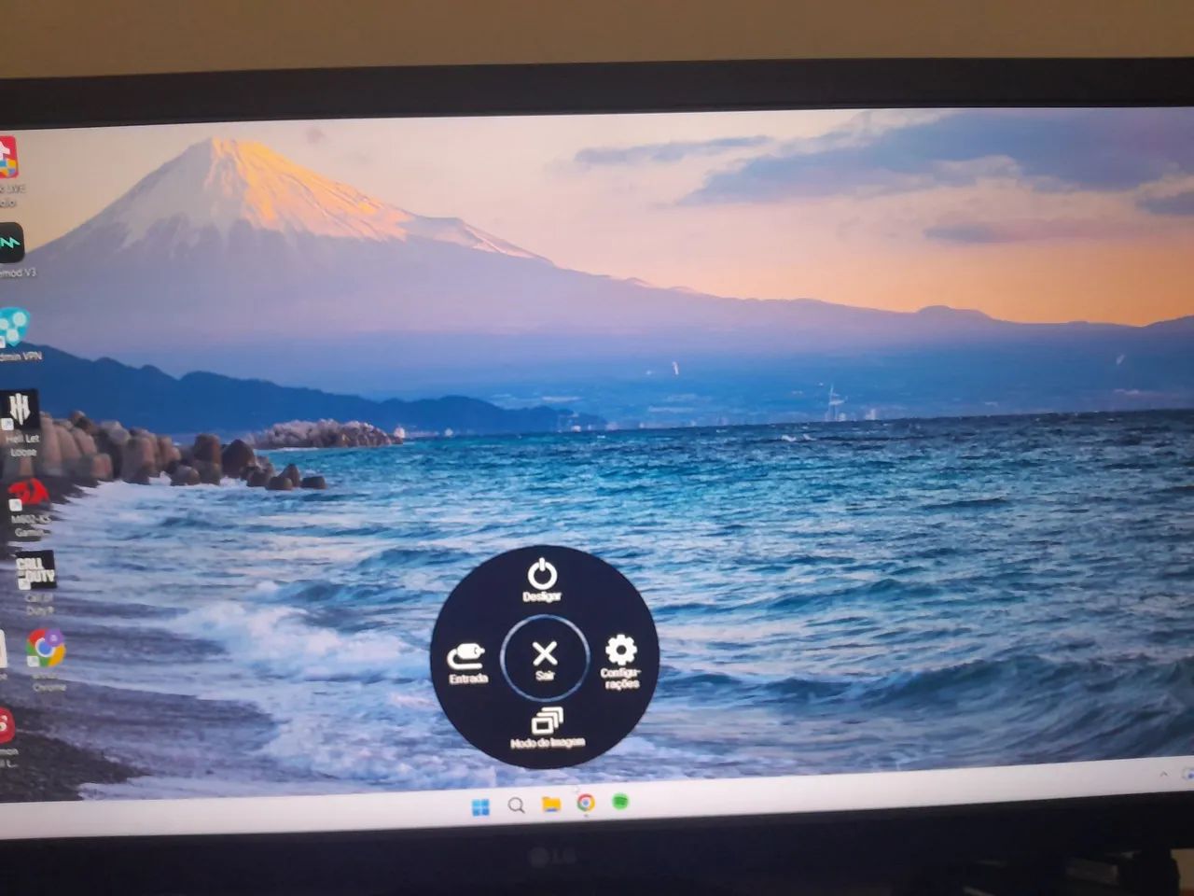Open Spotify from the taskbar

click(620, 801)
